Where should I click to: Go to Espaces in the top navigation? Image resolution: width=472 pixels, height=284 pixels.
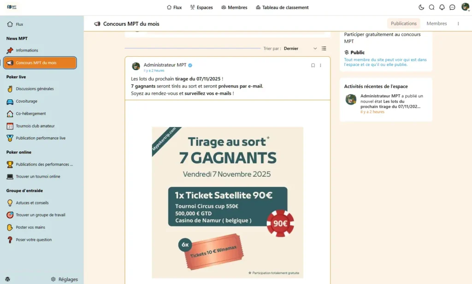point(201,7)
